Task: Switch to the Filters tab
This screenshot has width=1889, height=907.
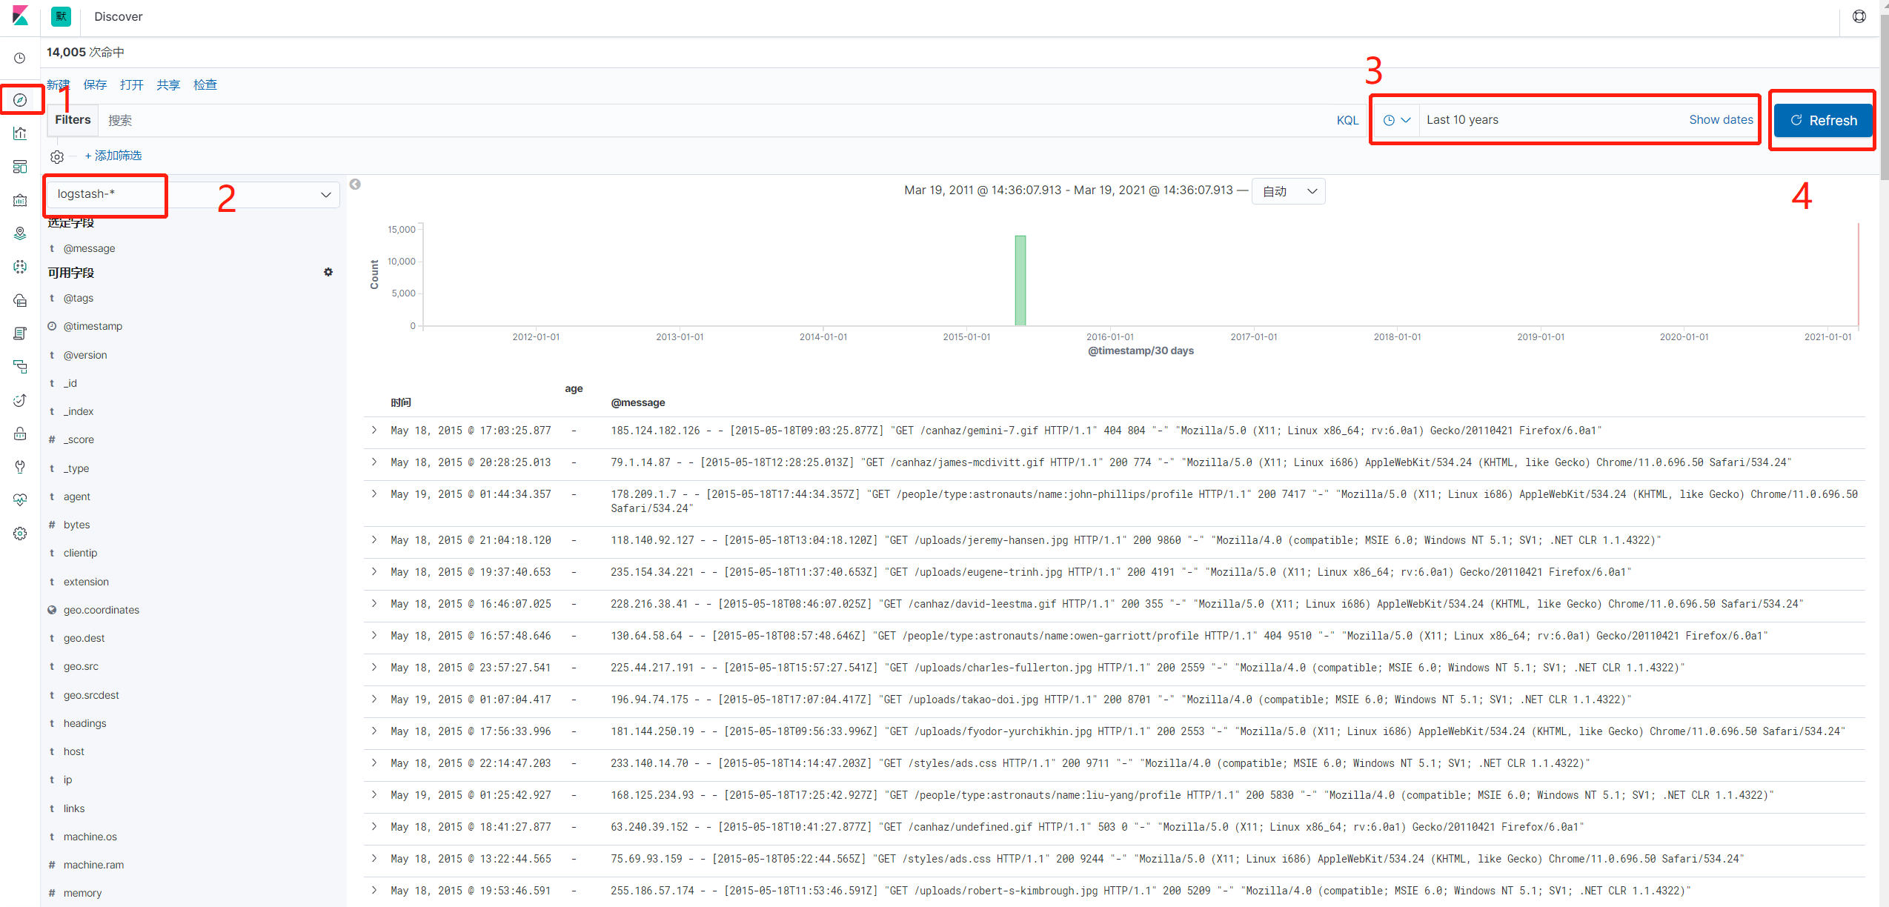Action: click(x=72, y=119)
